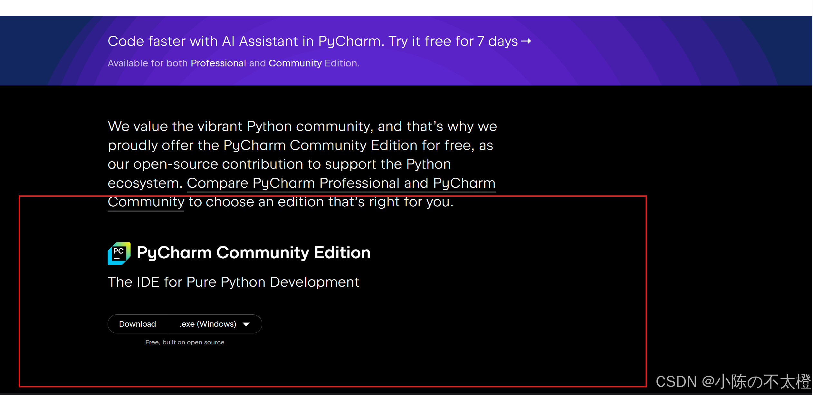Viewport: 813px width, 395px height.
Task: Click the arrow after 'free for 7 days'
Action: coord(526,41)
